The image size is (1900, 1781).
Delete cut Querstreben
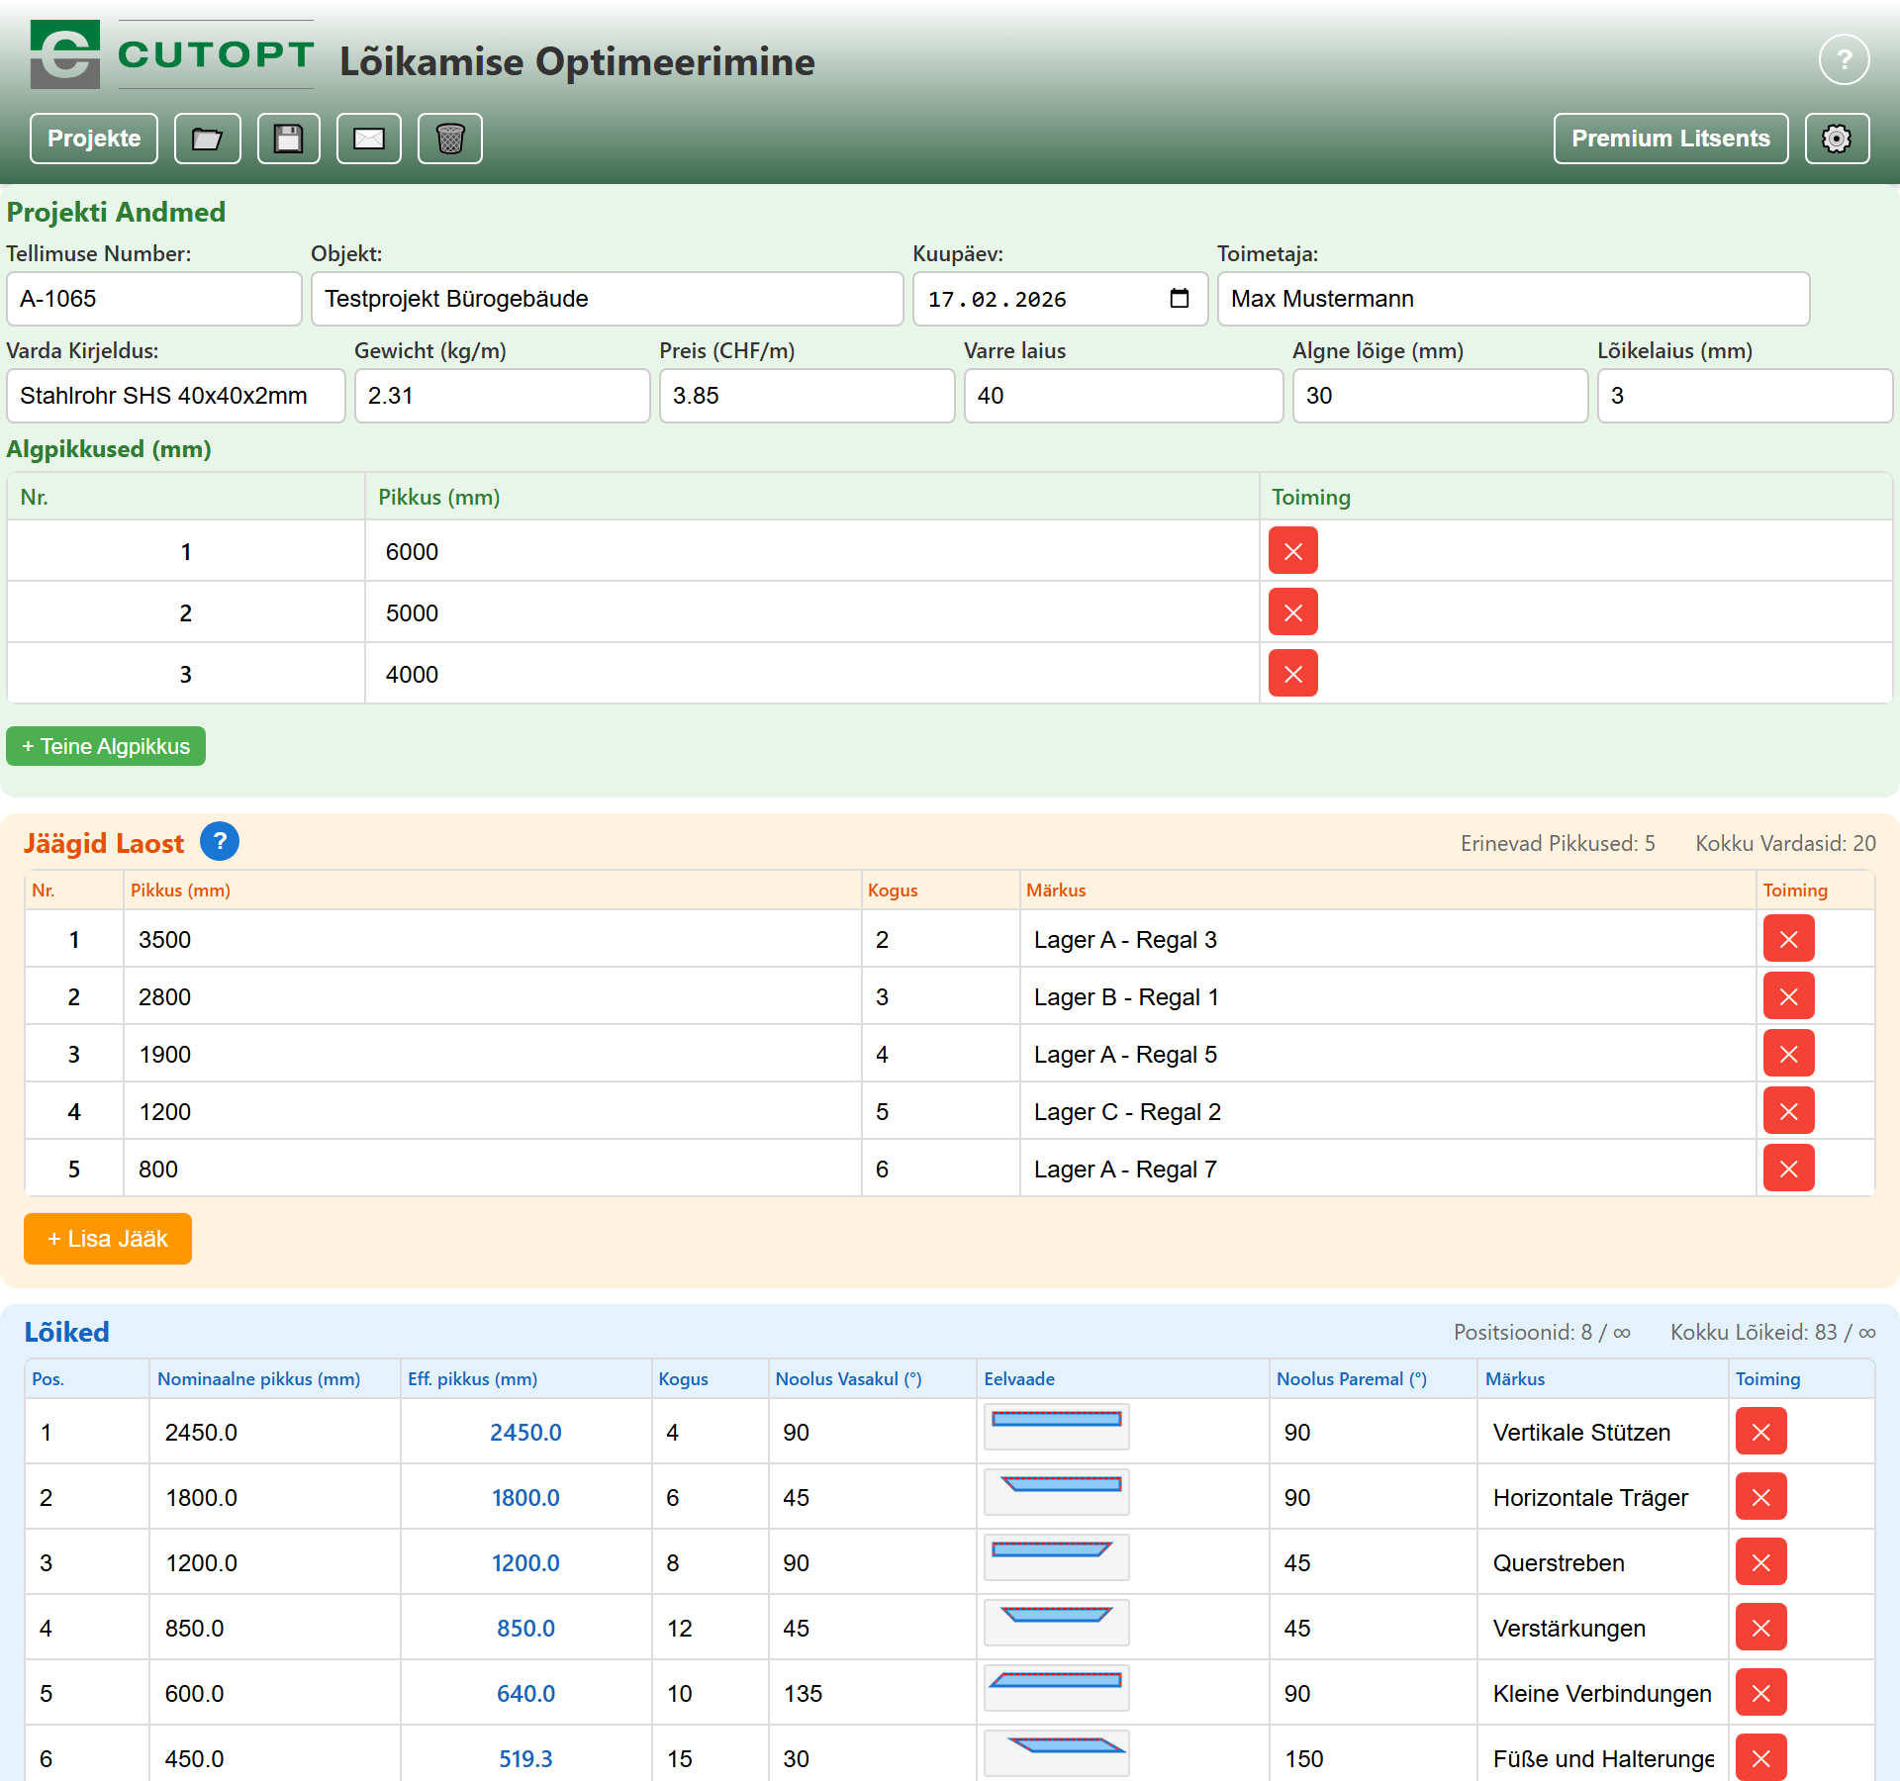[1760, 1562]
